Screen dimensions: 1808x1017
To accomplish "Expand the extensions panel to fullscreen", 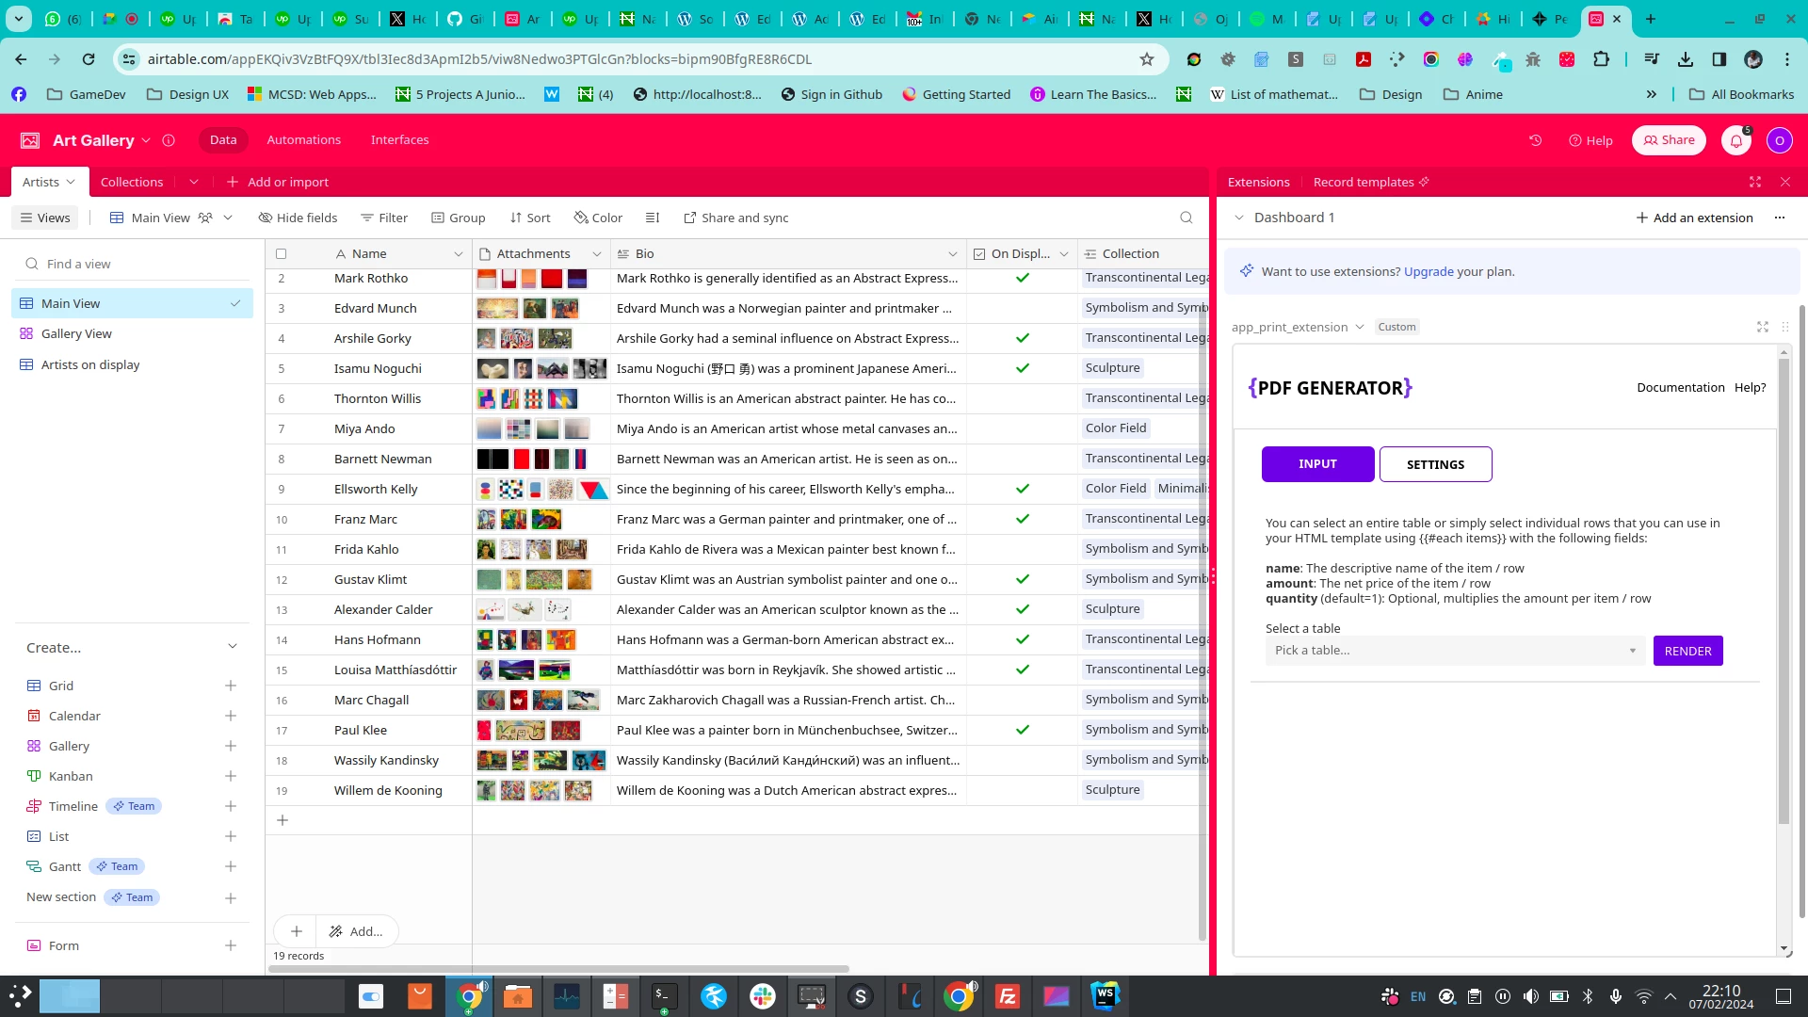I will point(1755,182).
